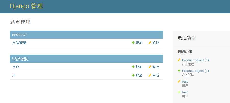The width and height of the screenshot is (230, 103).
Task: Click the pencil icon in 产品管理 row
Action: point(150,43)
